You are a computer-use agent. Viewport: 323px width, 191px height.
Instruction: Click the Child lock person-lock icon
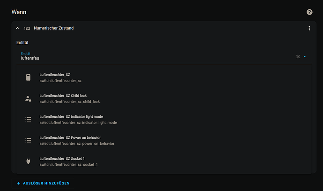pyautogui.click(x=28, y=99)
